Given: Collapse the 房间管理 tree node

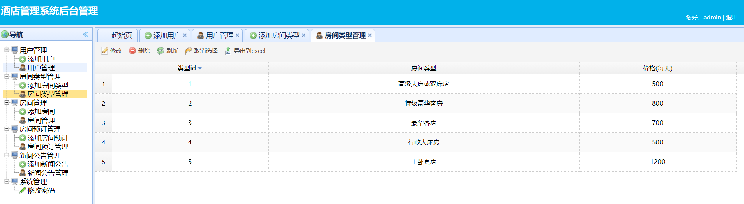Looking at the screenshot, I should (7, 102).
